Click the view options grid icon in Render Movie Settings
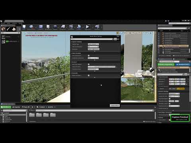The height and width of the screenshot is (143, 191). (x=115, y=39)
